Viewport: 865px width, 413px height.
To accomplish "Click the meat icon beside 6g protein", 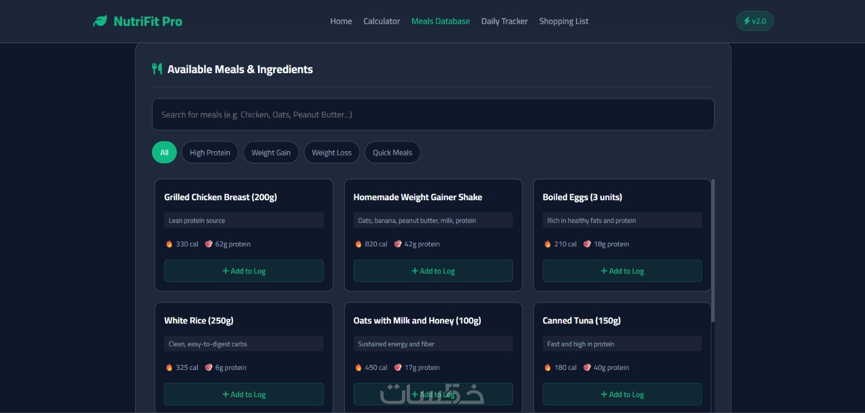I will (209, 368).
